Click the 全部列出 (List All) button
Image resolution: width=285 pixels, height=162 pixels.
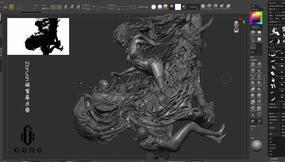(x=275, y=104)
